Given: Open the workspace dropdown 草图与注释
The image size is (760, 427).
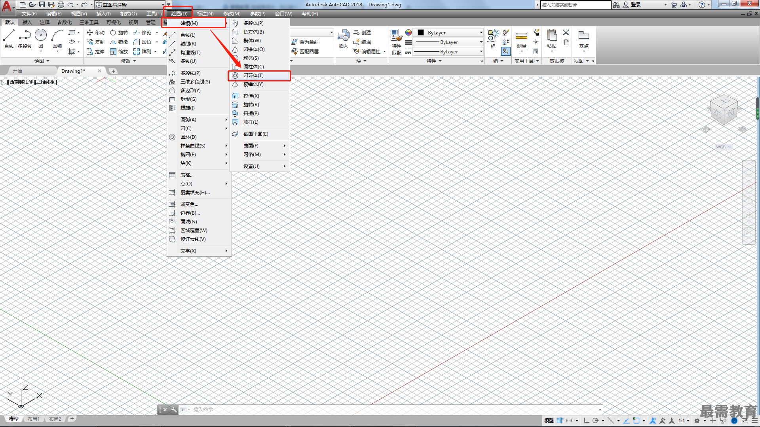Looking at the screenshot, I should pyautogui.click(x=130, y=5).
